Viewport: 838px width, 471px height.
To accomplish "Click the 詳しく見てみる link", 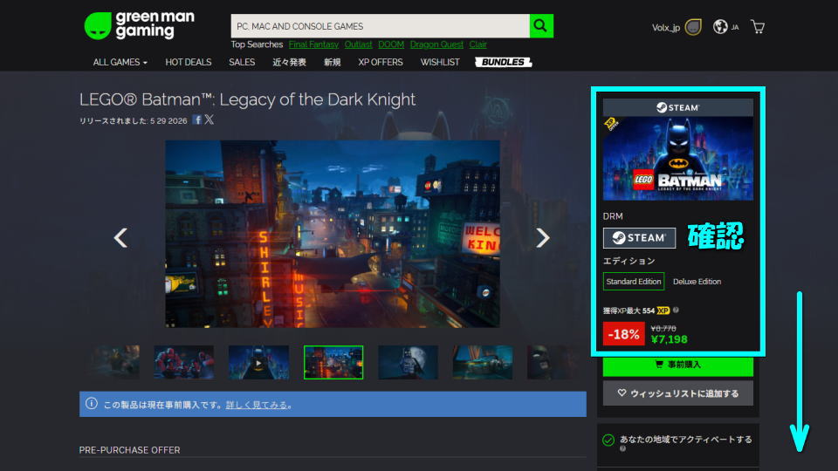I will (258, 405).
